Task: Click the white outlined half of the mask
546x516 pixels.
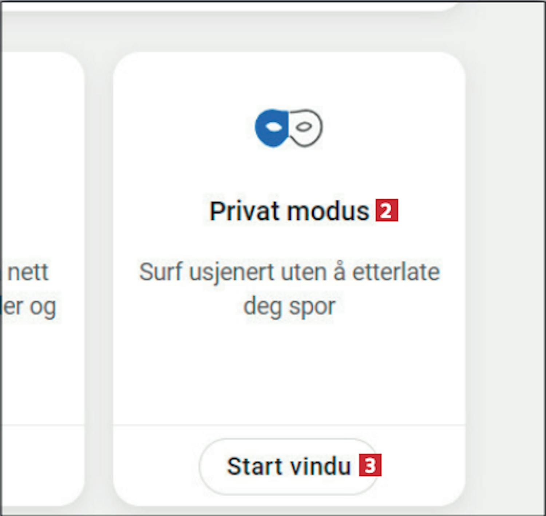Action: coord(306,128)
